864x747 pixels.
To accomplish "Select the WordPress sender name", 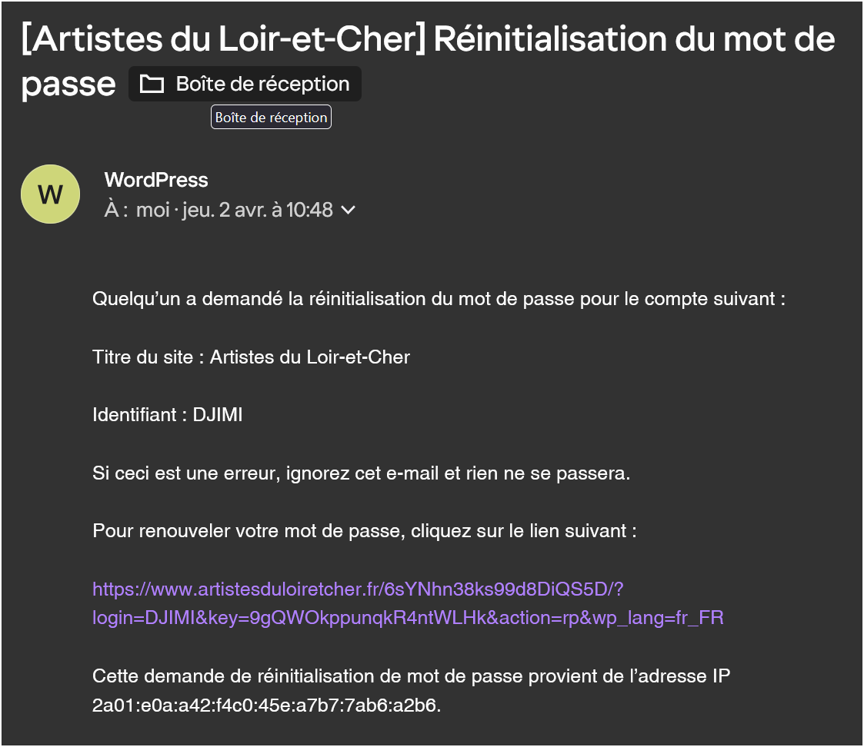I will click(x=156, y=180).
